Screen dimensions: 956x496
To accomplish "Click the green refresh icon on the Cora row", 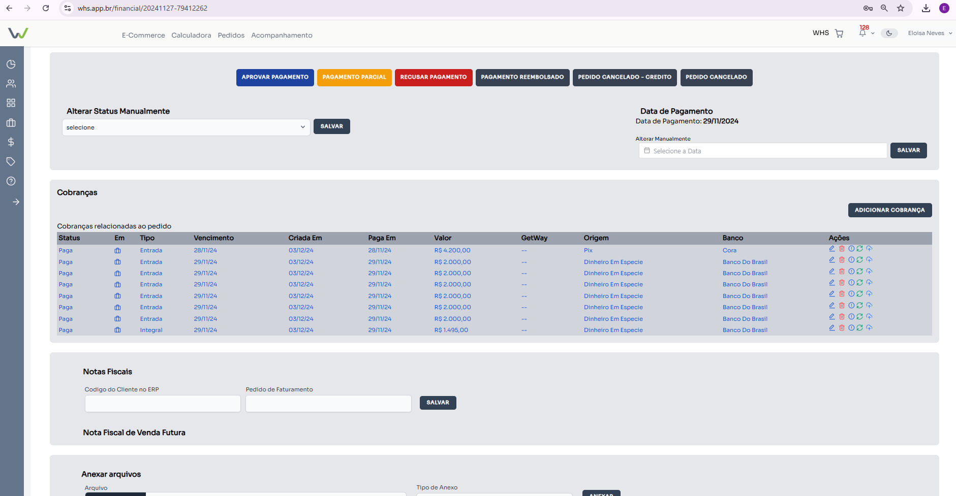I will pos(859,249).
